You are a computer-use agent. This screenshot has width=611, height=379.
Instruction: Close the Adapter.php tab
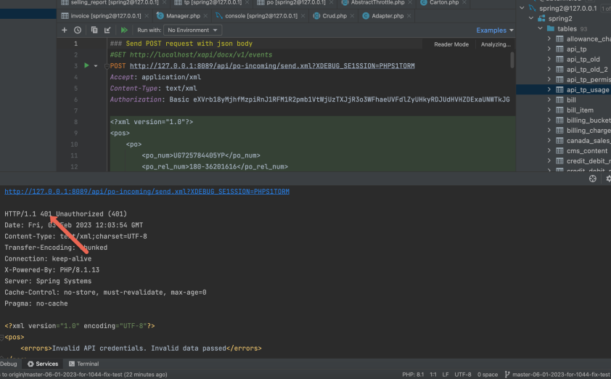[409, 16]
